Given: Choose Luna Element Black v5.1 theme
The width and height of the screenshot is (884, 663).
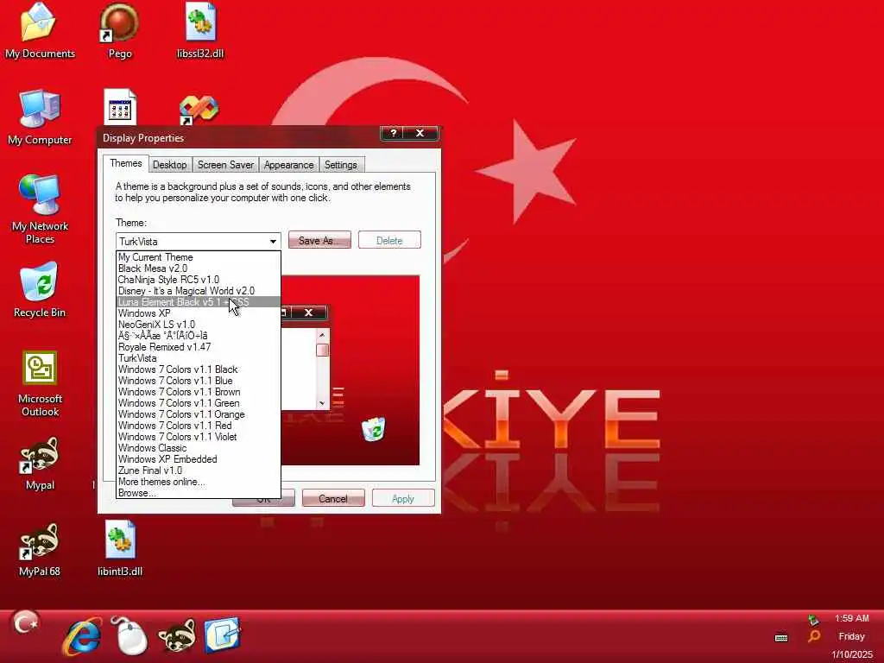Looking at the screenshot, I should click(x=198, y=302).
